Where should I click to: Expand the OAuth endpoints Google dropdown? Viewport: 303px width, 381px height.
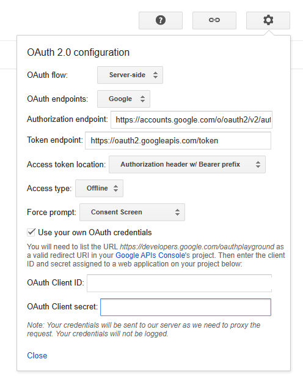tap(123, 99)
